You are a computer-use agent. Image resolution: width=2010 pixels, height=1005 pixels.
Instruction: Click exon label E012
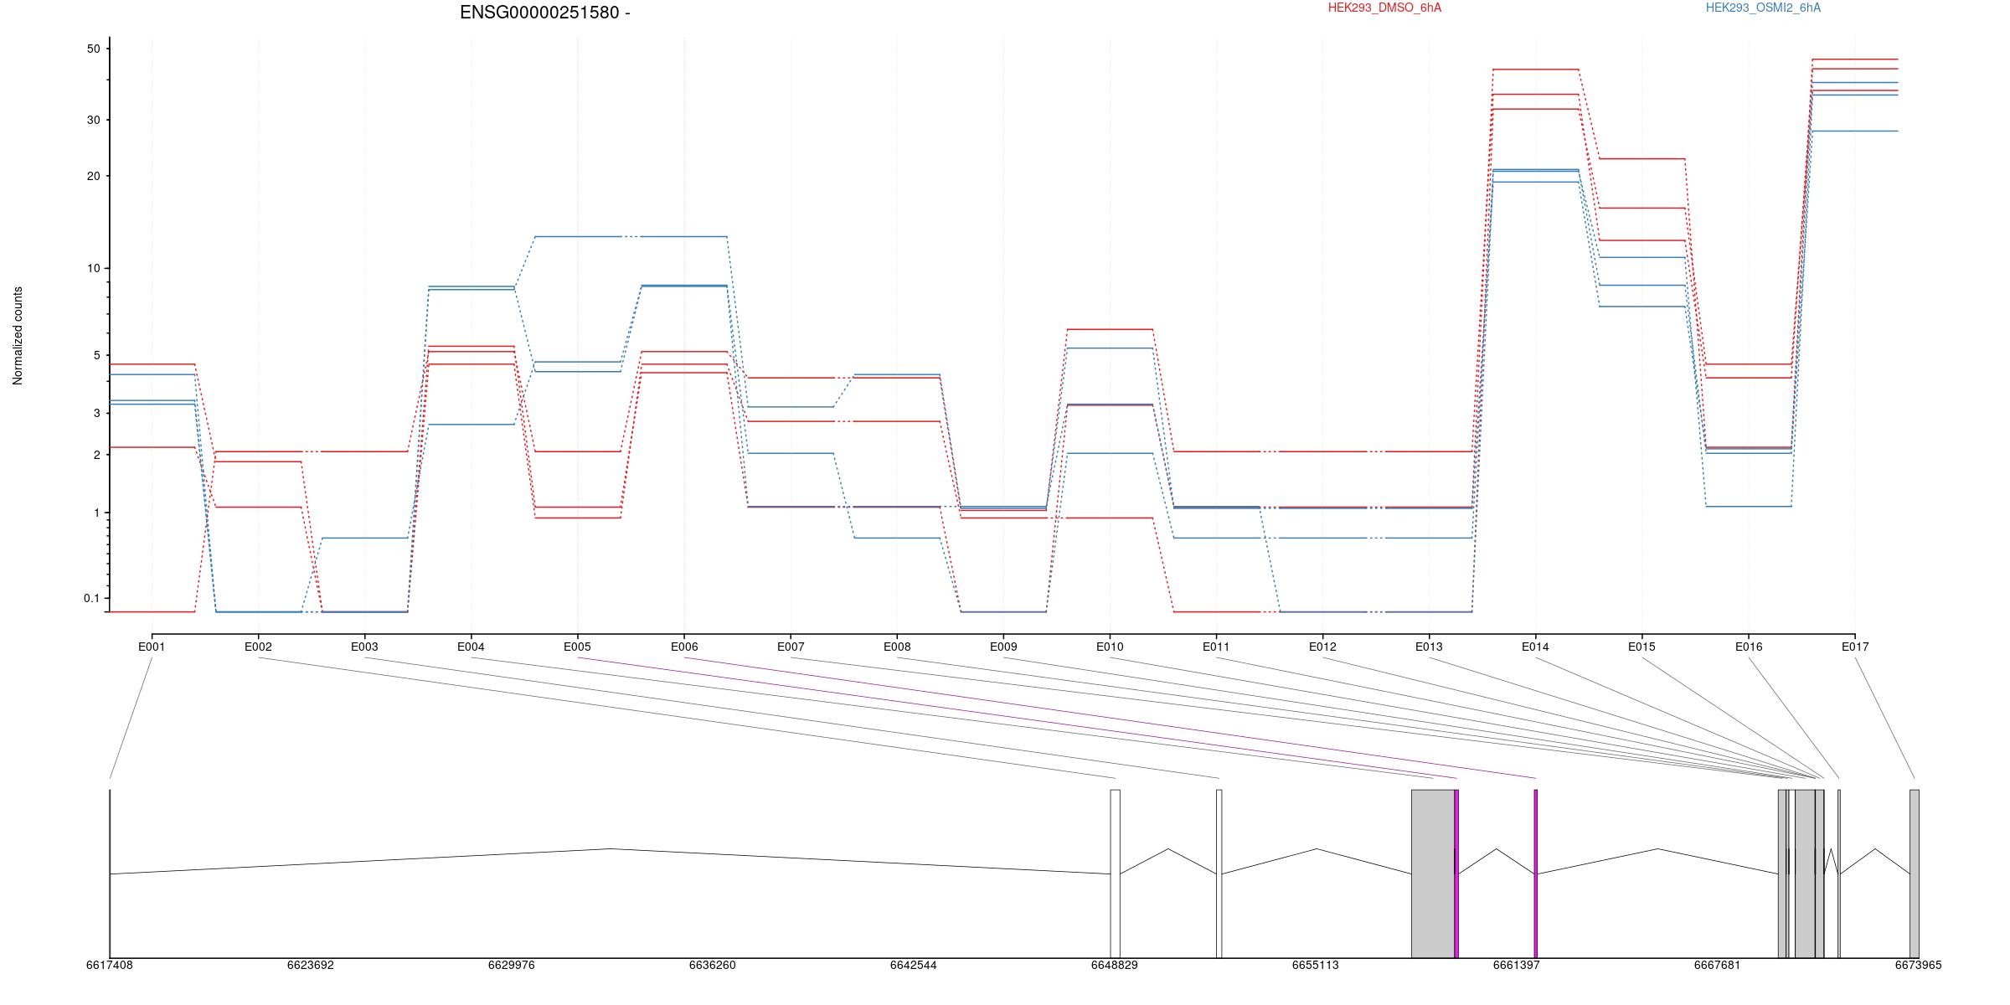point(1322,647)
